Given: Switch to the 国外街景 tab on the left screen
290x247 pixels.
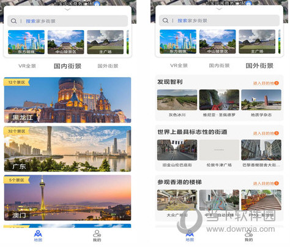Looking at the screenshot, I should click(x=108, y=66).
